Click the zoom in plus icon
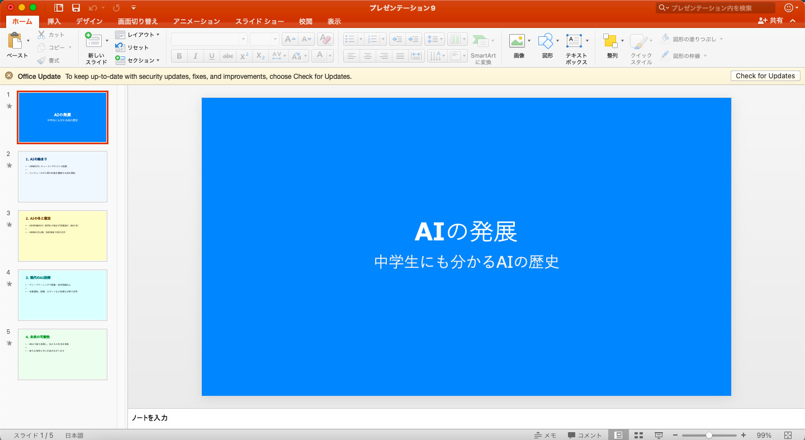 click(744, 435)
